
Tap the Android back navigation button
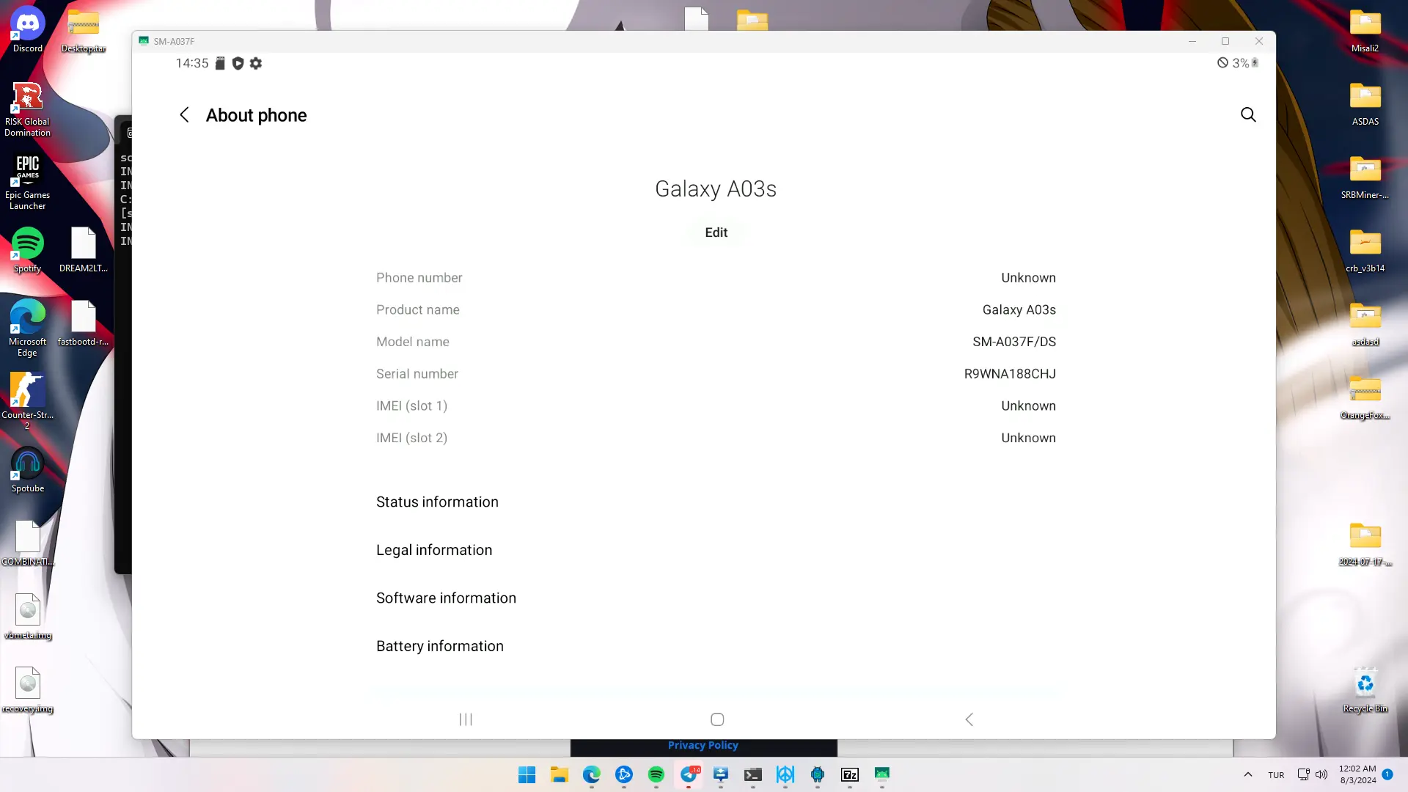pyautogui.click(x=969, y=719)
